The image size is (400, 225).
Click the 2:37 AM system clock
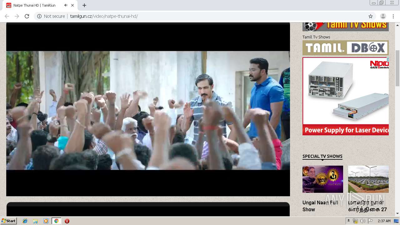coord(384,221)
